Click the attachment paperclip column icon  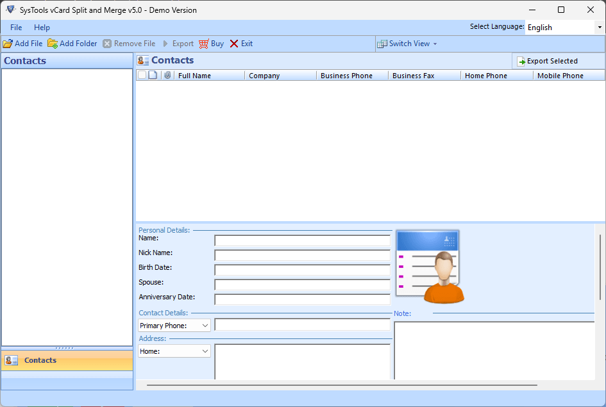click(x=167, y=75)
